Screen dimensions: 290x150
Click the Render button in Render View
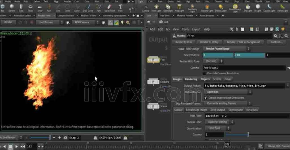point(8,22)
